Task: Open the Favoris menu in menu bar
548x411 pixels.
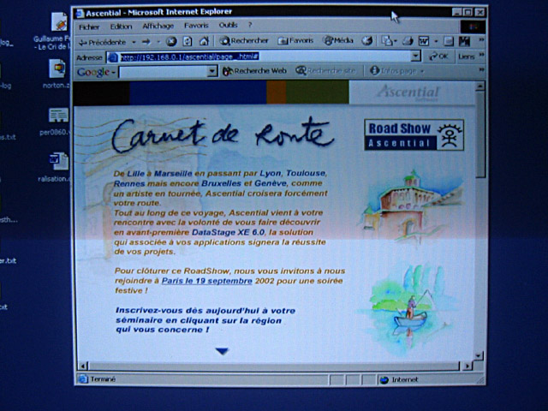Action: click(x=196, y=26)
